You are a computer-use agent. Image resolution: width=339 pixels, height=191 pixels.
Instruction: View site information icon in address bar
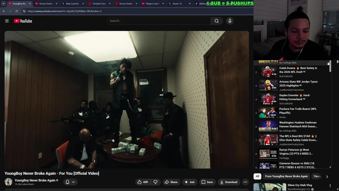(24, 11)
